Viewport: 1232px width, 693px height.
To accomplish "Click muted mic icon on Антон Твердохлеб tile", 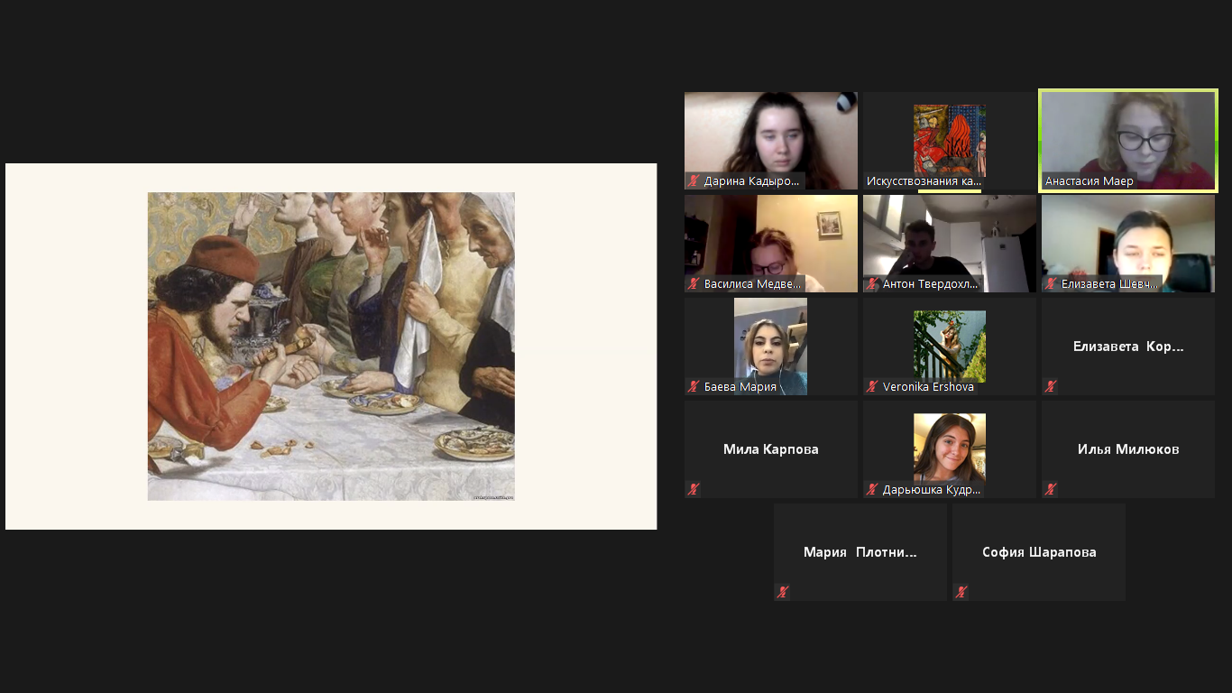I will pos(872,283).
